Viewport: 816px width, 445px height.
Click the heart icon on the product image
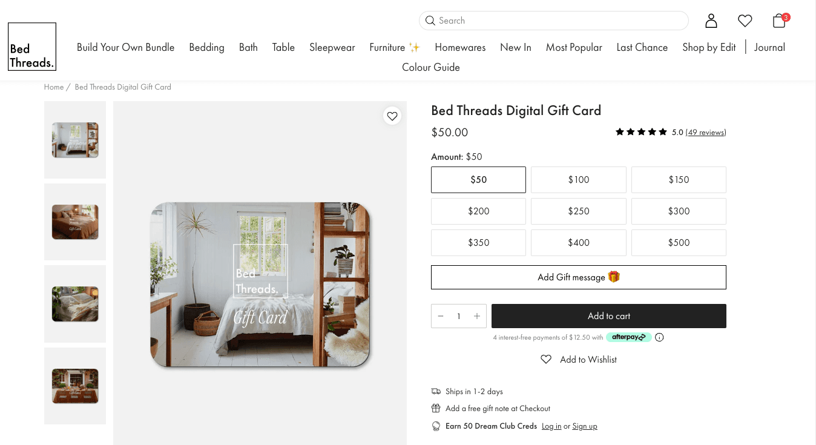point(392,116)
